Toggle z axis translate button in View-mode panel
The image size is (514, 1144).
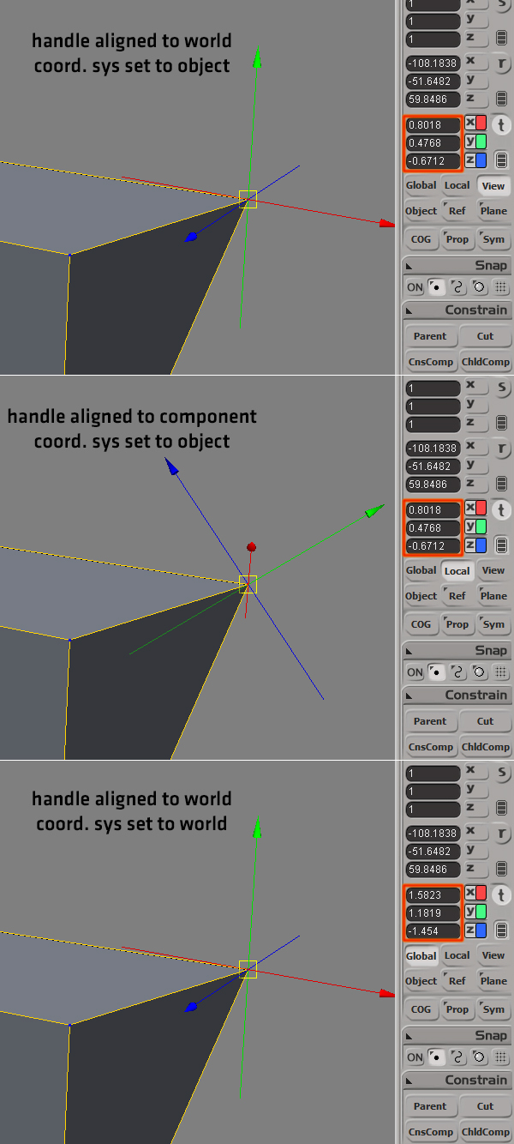pyautogui.click(x=475, y=160)
